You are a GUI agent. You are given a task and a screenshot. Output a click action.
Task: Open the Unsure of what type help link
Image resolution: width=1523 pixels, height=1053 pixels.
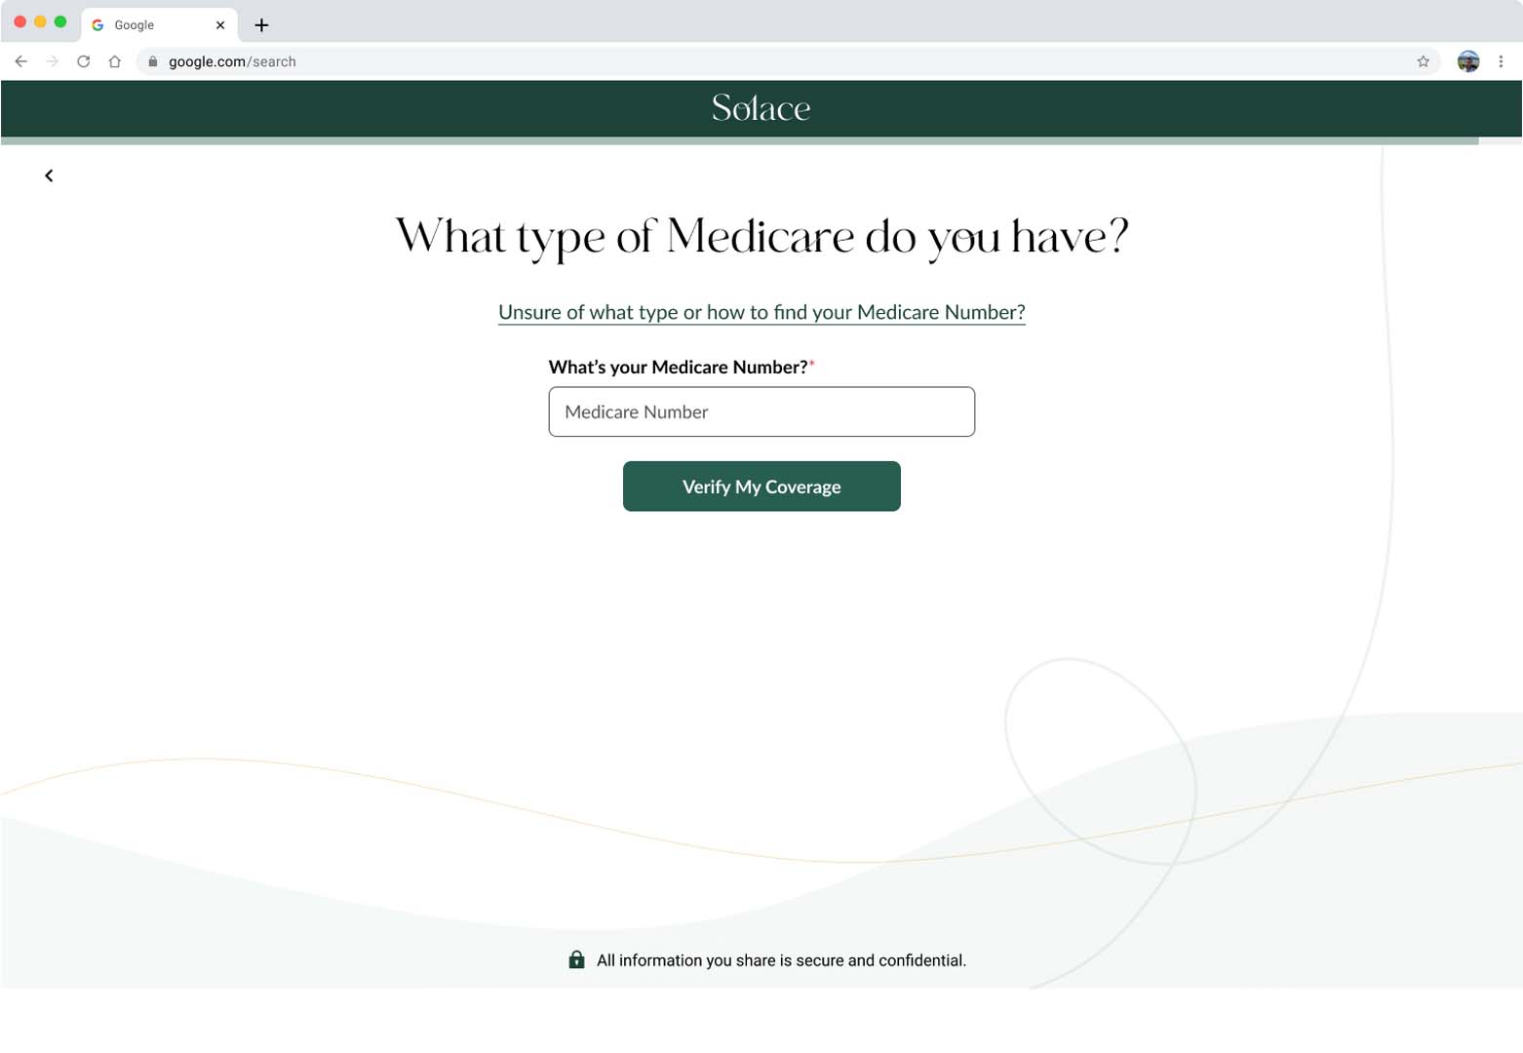pos(761,312)
